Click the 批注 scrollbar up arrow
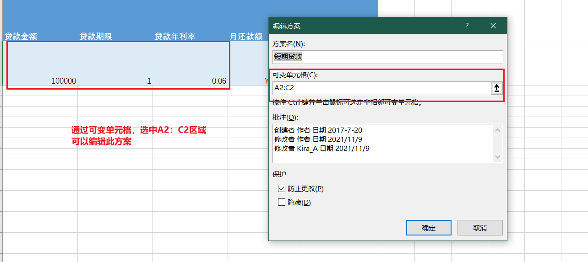The image size is (588, 262). [498, 130]
